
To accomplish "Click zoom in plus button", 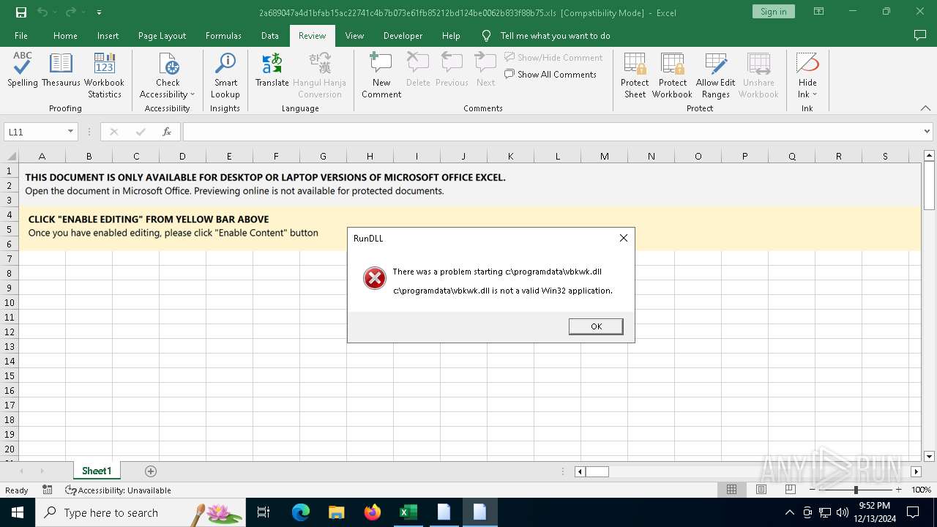I will click(899, 490).
